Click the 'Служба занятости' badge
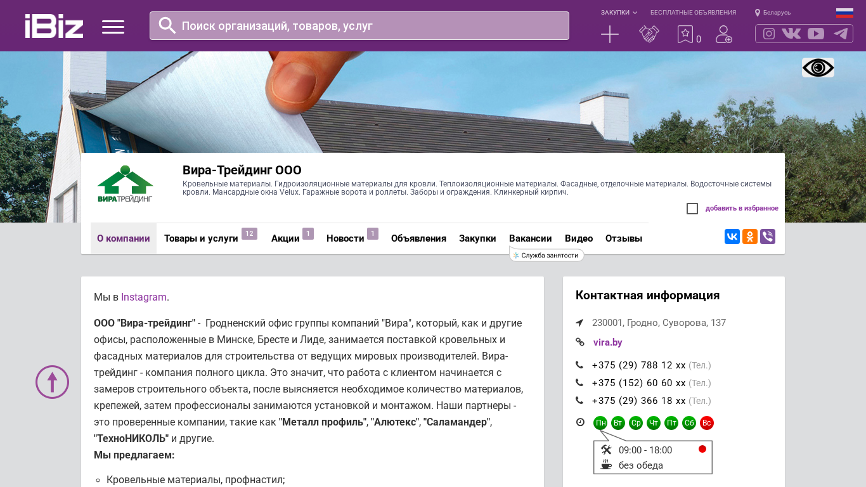 click(546, 255)
